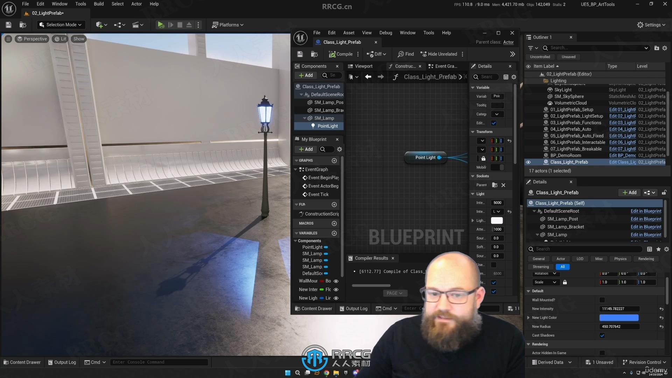The width and height of the screenshot is (672, 378).
Task: Select the Physics filter tab in Details
Action: [620, 259]
